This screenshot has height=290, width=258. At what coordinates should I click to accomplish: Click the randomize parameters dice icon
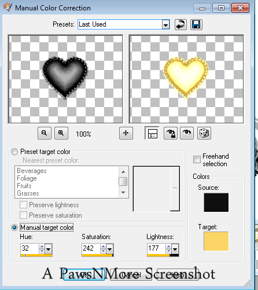[204, 133]
